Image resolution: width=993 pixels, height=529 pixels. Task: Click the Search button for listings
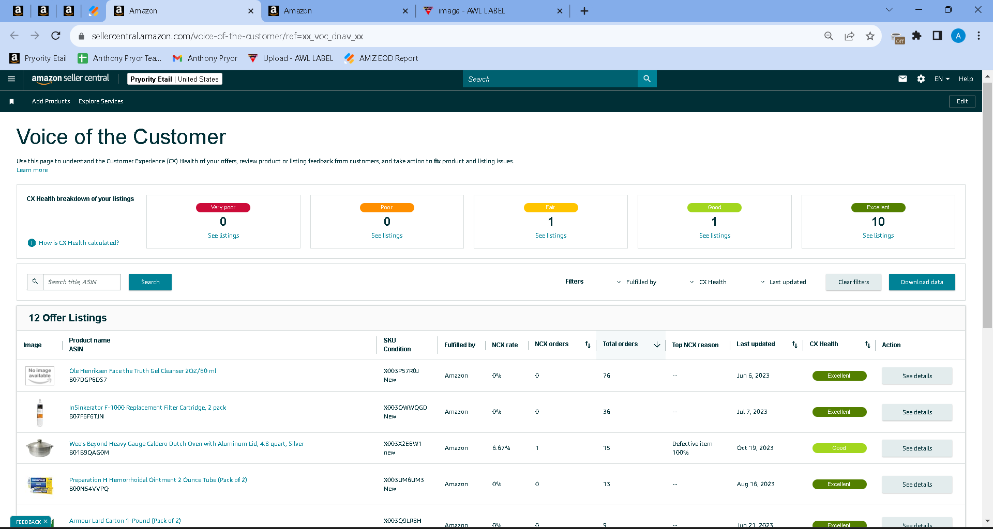click(150, 282)
